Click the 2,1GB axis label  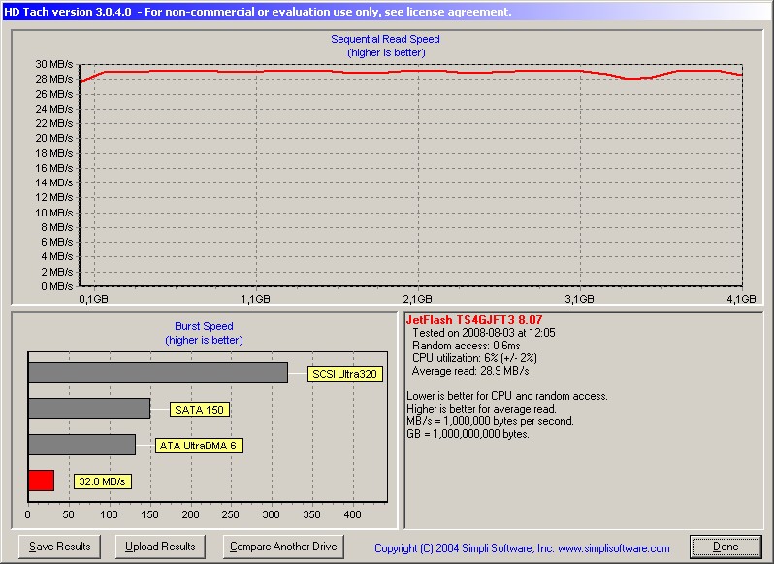[417, 299]
